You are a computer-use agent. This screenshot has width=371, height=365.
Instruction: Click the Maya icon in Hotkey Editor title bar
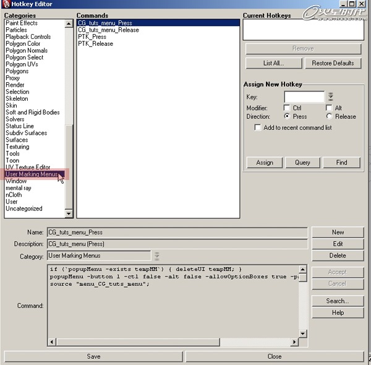pos(6,4)
